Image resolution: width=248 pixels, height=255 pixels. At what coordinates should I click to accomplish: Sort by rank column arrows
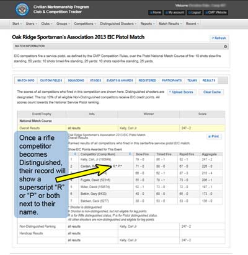[x=75, y=154]
